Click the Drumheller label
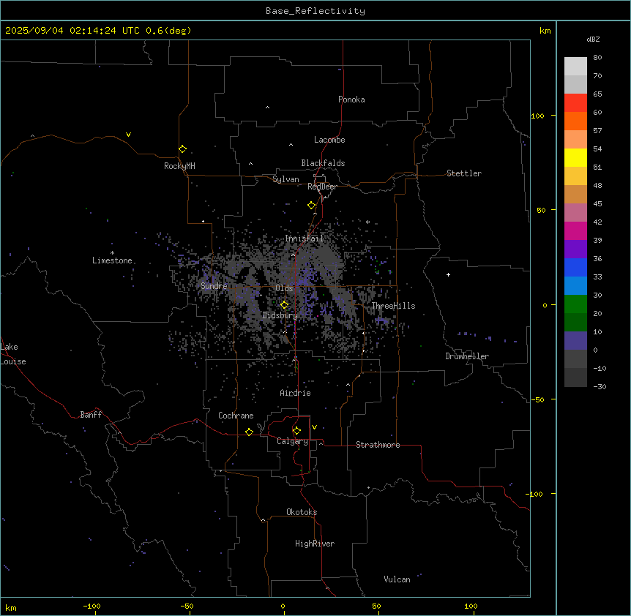This screenshot has height=616, width=631. pos(467,356)
